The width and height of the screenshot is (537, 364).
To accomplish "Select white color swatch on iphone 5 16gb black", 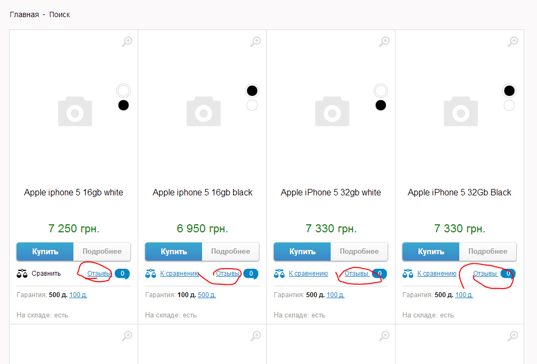I will click(x=252, y=105).
